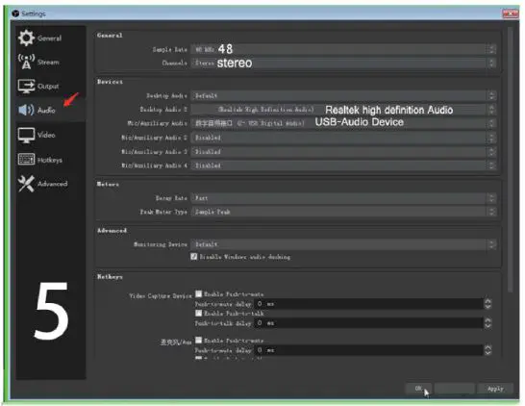Image resolution: width=525 pixels, height=406 pixels.
Task: Open the Hotkeys settings section
Action: coord(50,160)
